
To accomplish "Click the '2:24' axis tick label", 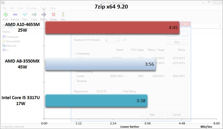I will (x=113, y=123).
